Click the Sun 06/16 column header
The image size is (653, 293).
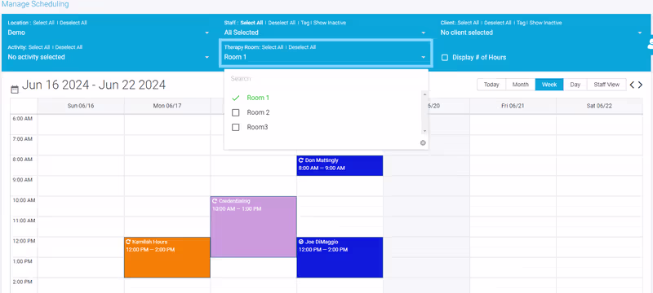point(81,106)
